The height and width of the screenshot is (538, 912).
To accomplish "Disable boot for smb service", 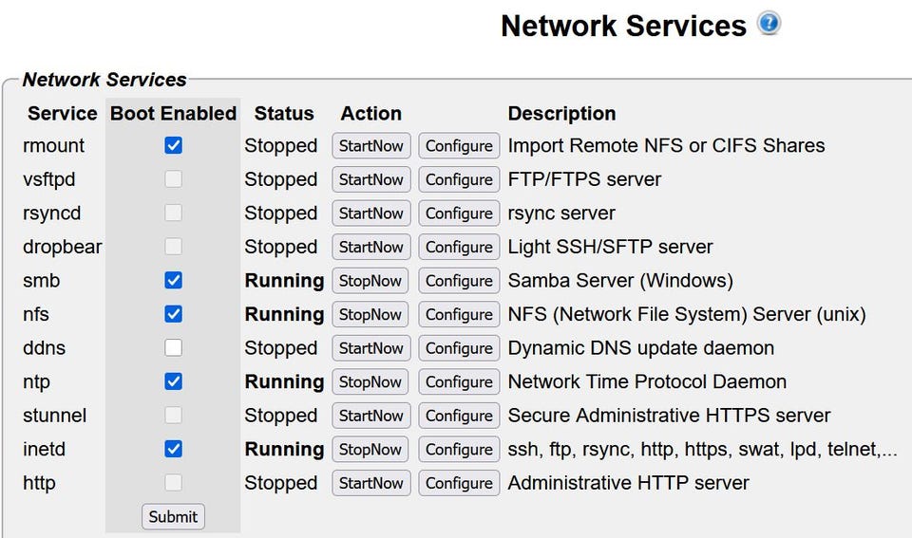I will click(173, 280).
